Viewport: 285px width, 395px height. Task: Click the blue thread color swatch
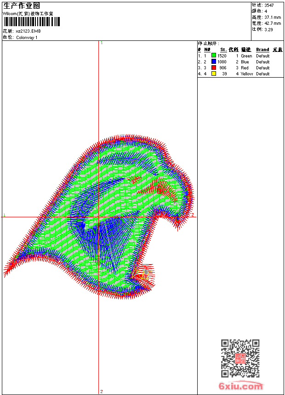click(x=214, y=62)
